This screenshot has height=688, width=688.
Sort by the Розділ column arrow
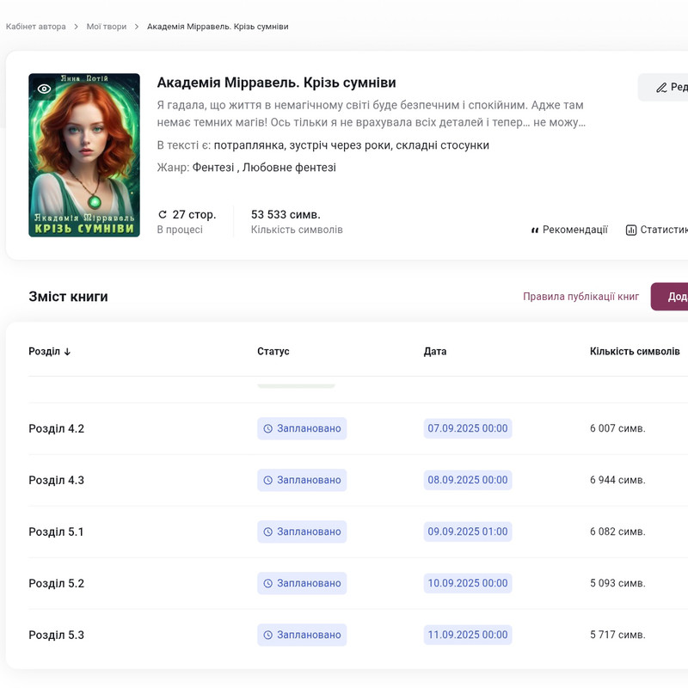(67, 352)
